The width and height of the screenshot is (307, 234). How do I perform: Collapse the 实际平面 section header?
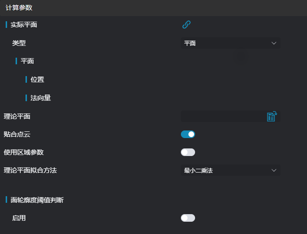[x=24, y=25]
